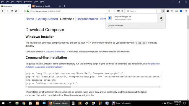The height and width of the screenshot is (106, 189).
Task: Open the Firefox hamburger menu
Action: click(186, 11)
